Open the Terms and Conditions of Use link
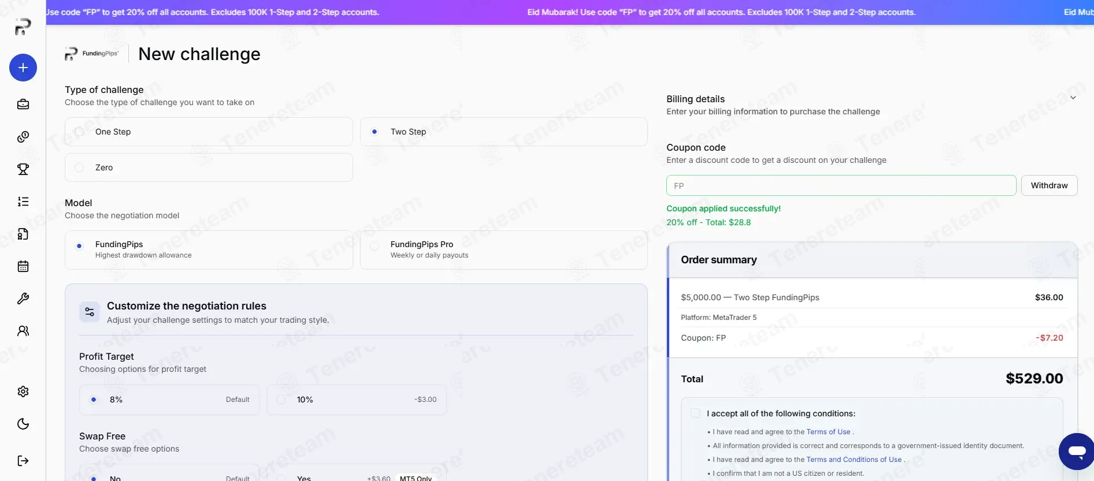The image size is (1094, 481). (854, 460)
